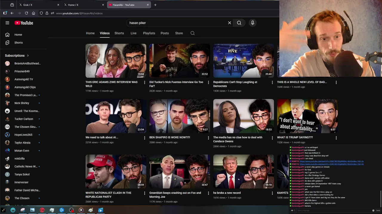382x214 pixels.
Task: Expand the Subscriptions section
Action: [17, 56]
